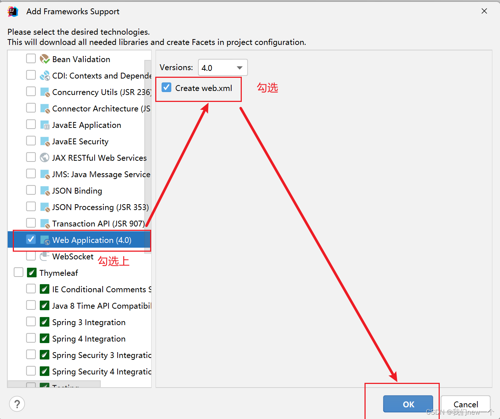Uncheck the Web Application (4.0) checkbox
The width and height of the screenshot is (500, 419).
click(31, 239)
